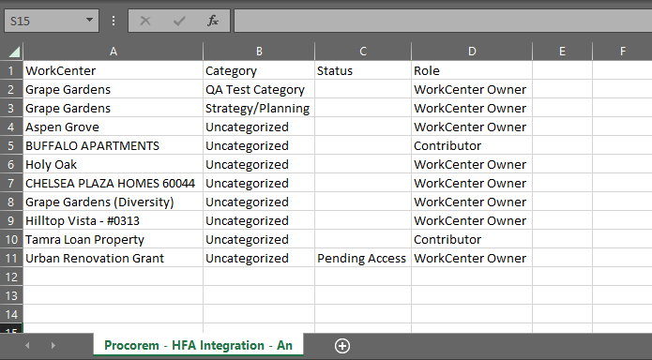
Task: Select column D header
Action: (472, 52)
